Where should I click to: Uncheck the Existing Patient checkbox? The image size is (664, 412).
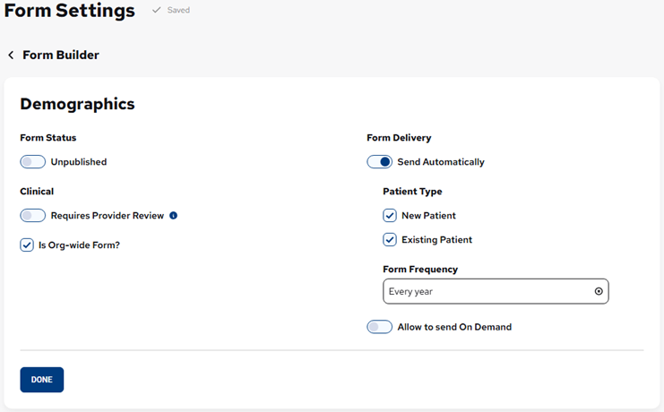click(390, 240)
